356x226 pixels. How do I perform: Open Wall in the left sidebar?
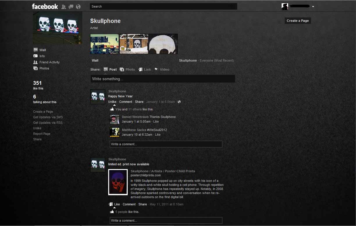(43, 50)
